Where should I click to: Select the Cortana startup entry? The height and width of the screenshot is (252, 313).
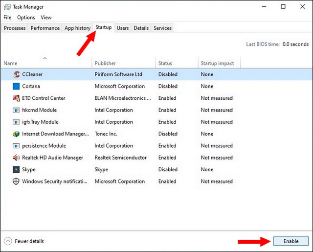tap(31, 86)
